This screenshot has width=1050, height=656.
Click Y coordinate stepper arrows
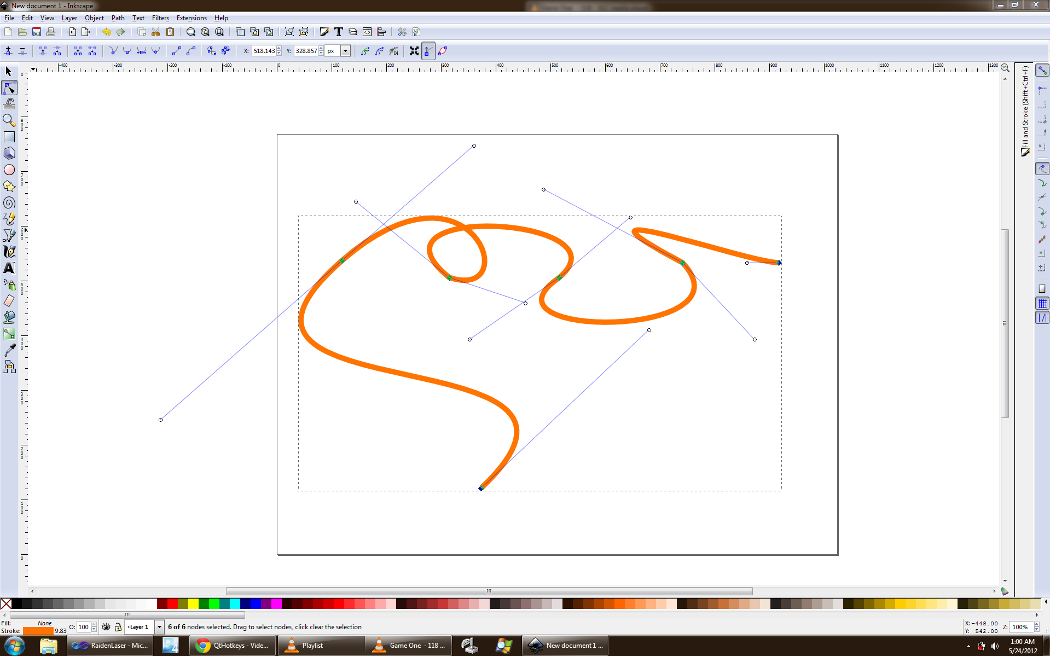(321, 51)
